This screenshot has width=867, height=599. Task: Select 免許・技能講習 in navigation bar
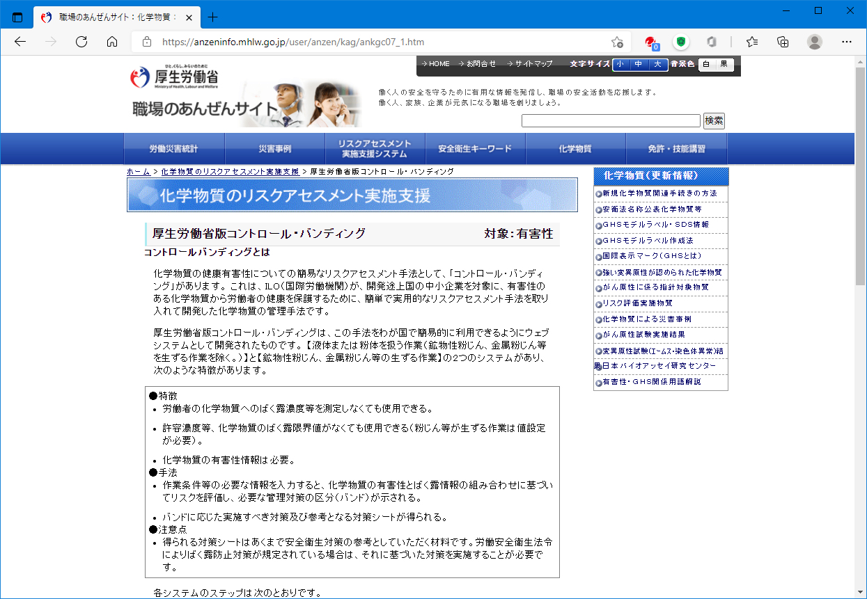676,149
